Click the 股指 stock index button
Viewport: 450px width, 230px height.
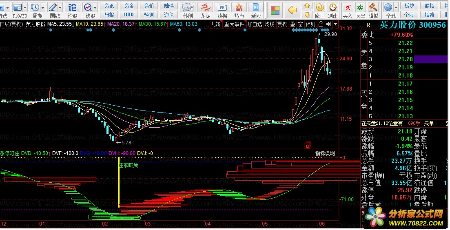[x=430, y=6]
